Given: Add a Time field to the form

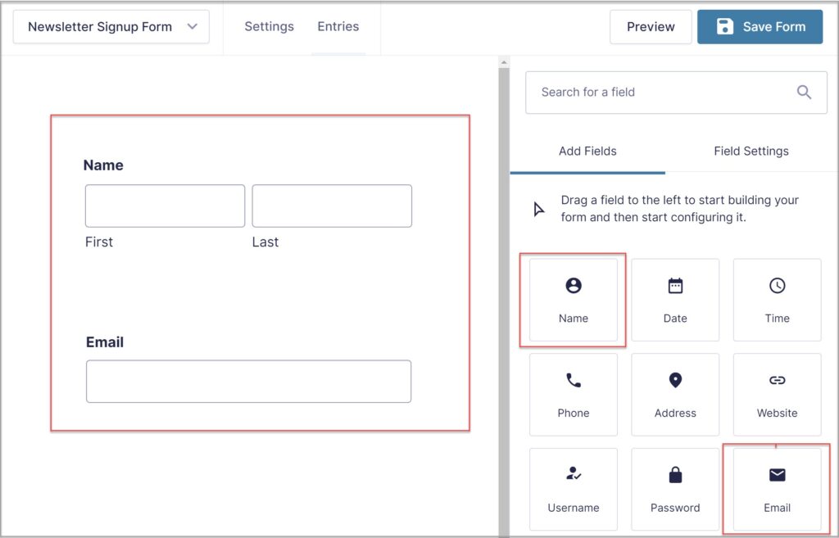Looking at the screenshot, I should (x=777, y=299).
